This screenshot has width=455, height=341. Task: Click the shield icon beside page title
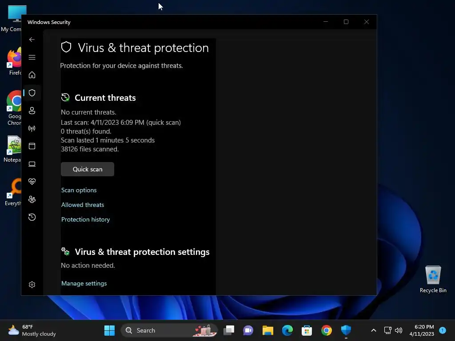pyautogui.click(x=66, y=47)
